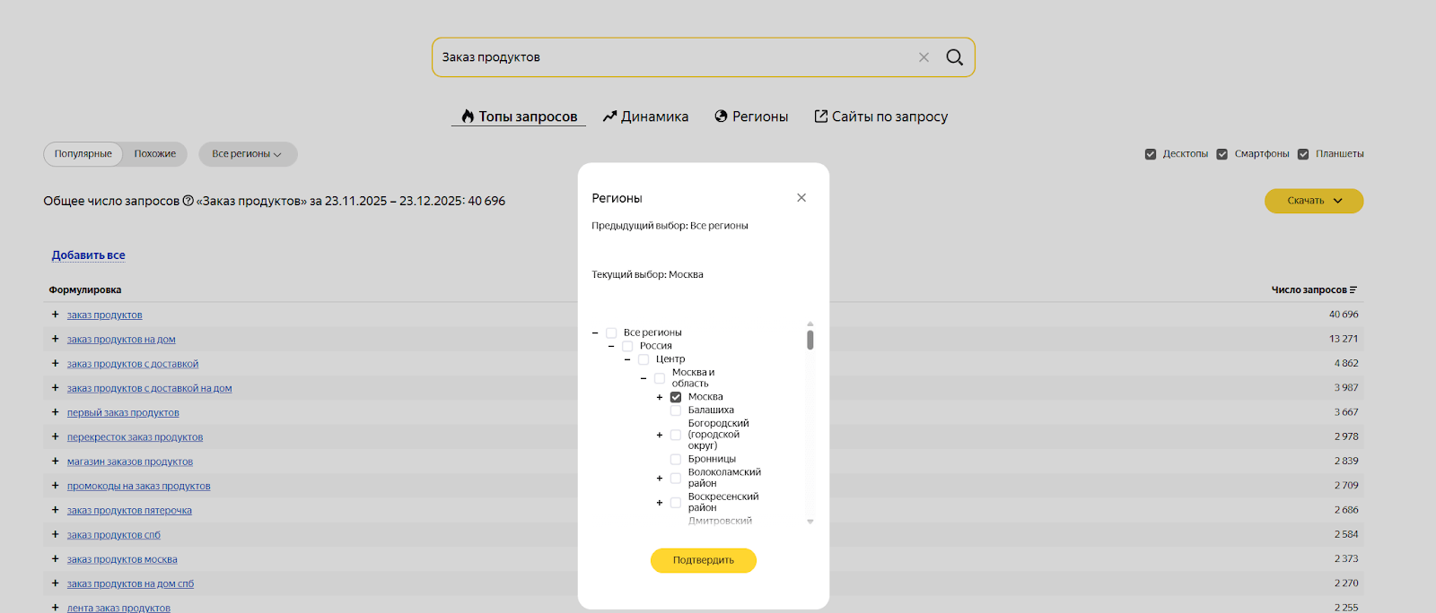
Task: Click into the search query field
Action: (x=673, y=57)
